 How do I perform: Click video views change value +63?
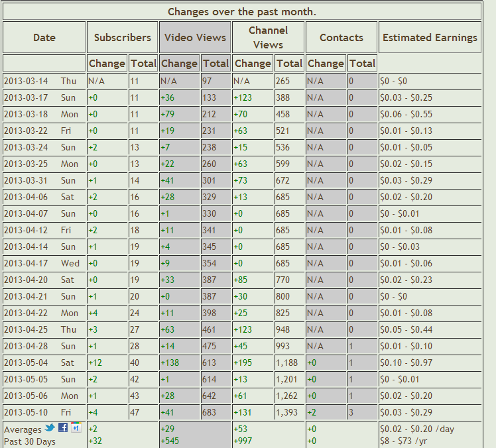[168, 329]
